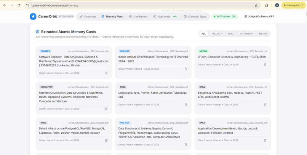Click SKILL tag on Data & Infrastructure card
The width and height of the screenshot is (307, 155).
coord(43,123)
